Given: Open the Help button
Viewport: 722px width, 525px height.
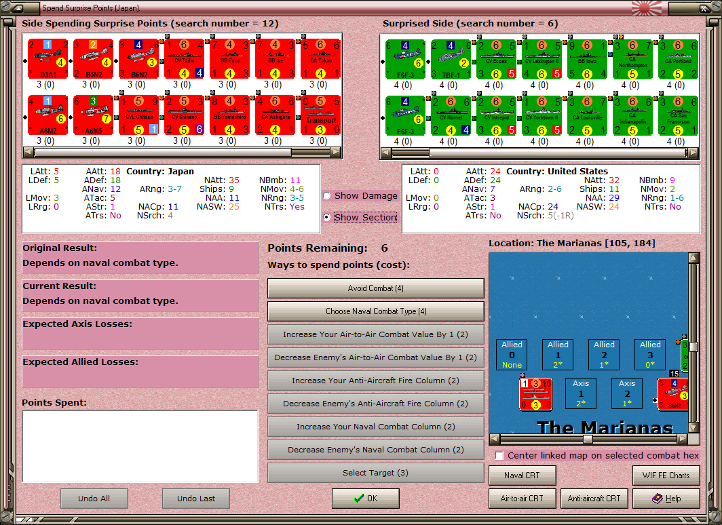Looking at the screenshot, I should pyautogui.click(x=666, y=499).
